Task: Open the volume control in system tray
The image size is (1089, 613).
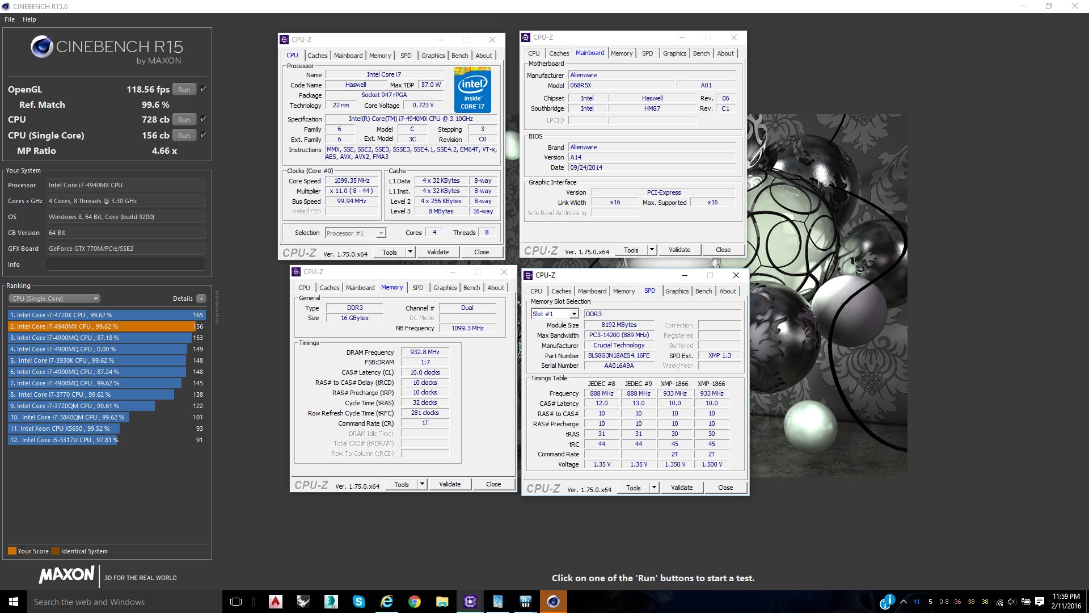Action: (1012, 602)
